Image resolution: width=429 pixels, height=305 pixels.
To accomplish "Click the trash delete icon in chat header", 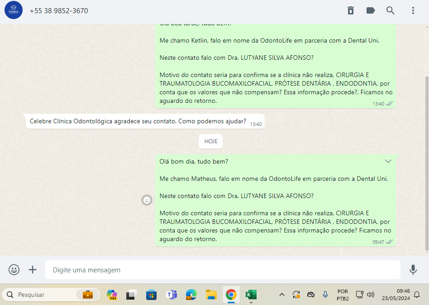I will (x=350, y=10).
